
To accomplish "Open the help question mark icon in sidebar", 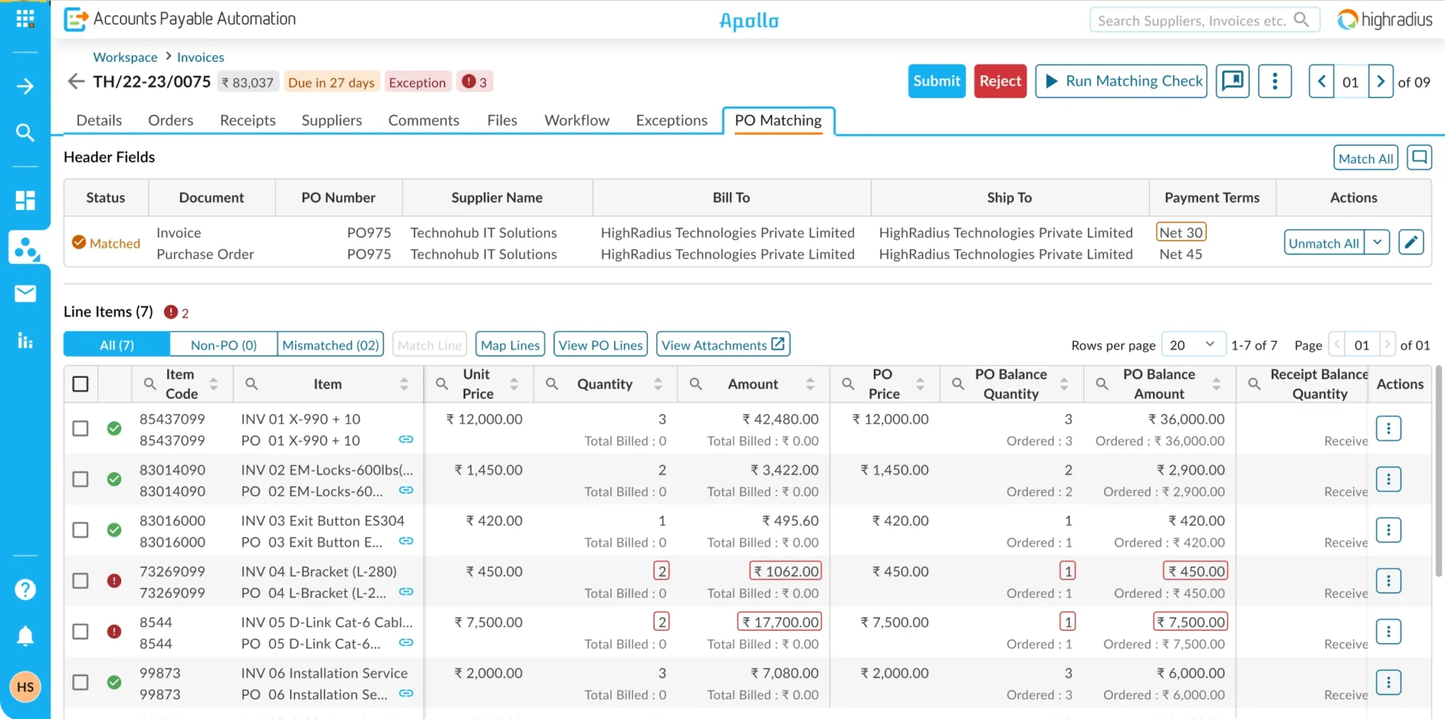I will [x=25, y=589].
